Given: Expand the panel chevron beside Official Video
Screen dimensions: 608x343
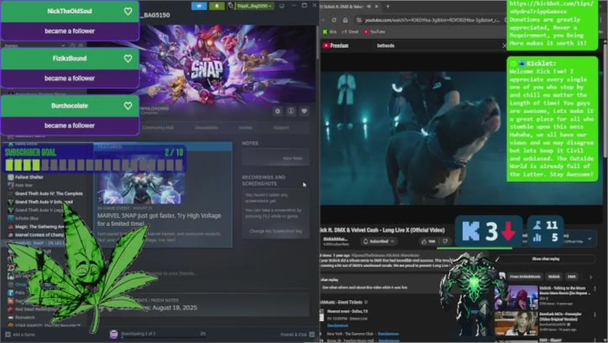Looking at the screenshot, I should click(x=589, y=239).
